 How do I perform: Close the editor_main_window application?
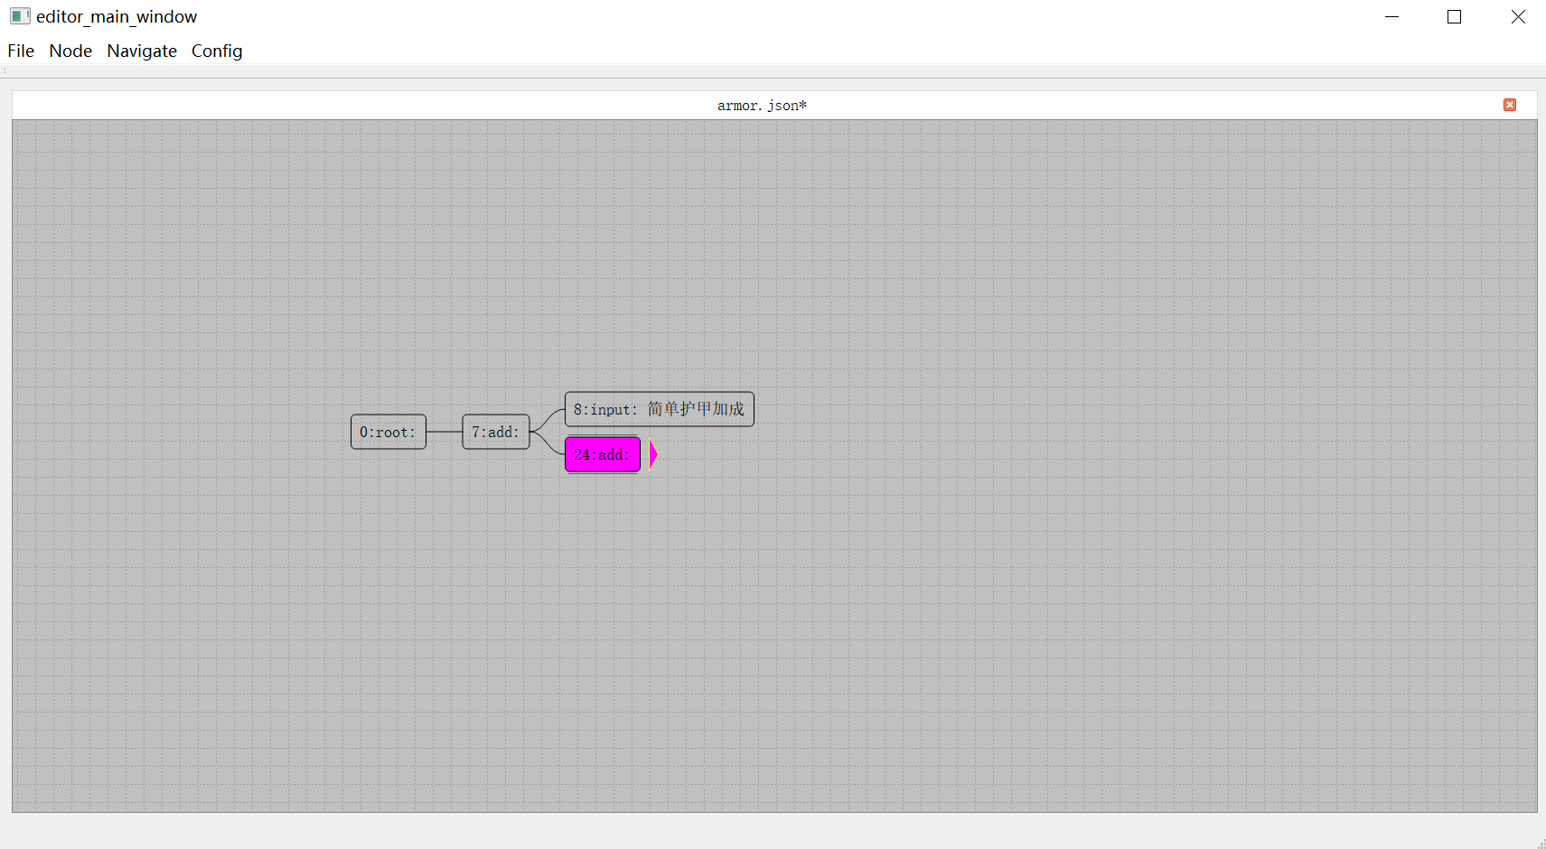tap(1518, 16)
